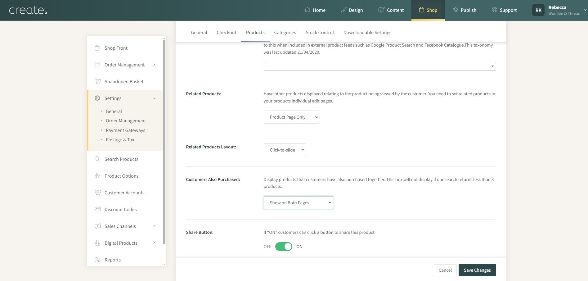Click the Digital Products download icon
The image size is (588, 281).
97,243
